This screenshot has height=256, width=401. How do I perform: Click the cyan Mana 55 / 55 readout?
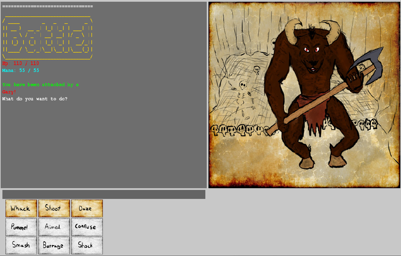pyautogui.click(x=20, y=71)
